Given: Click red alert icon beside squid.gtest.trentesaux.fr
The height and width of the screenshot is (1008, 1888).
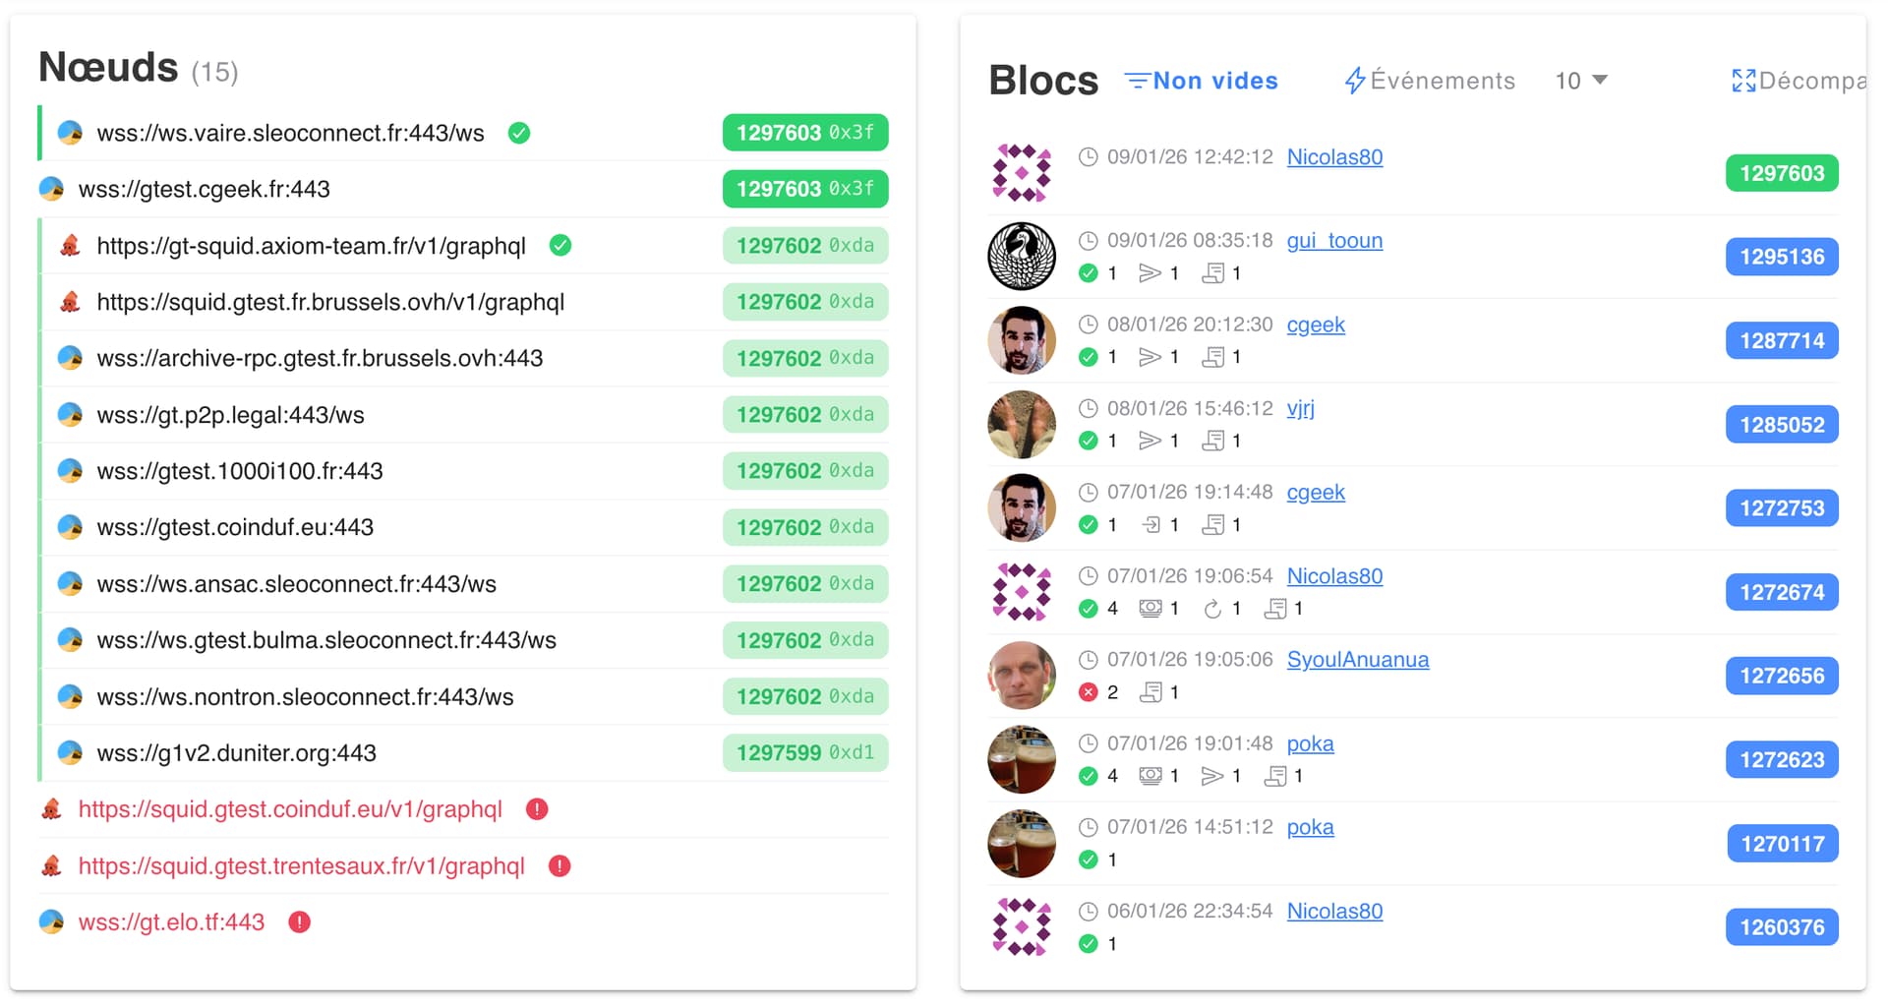Looking at the screenshot, I should (560, 866).
